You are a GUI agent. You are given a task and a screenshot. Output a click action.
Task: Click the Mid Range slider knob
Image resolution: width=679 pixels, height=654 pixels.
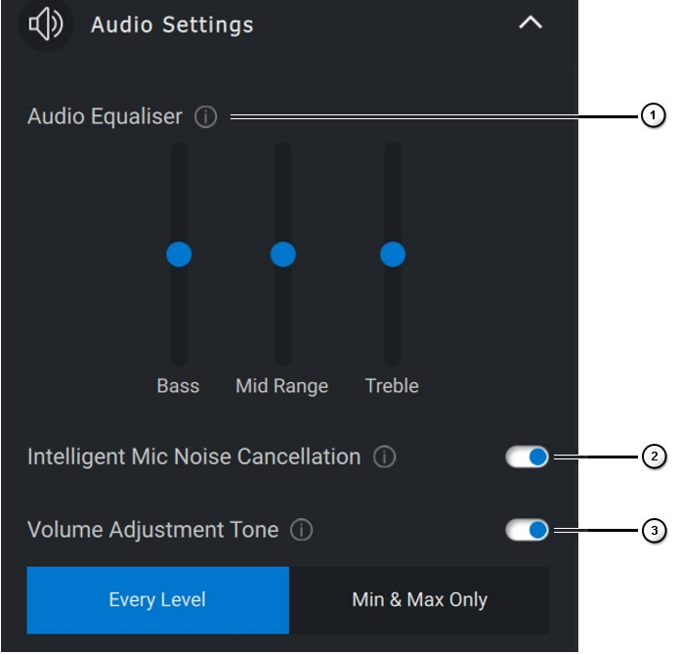coord(282,254)
